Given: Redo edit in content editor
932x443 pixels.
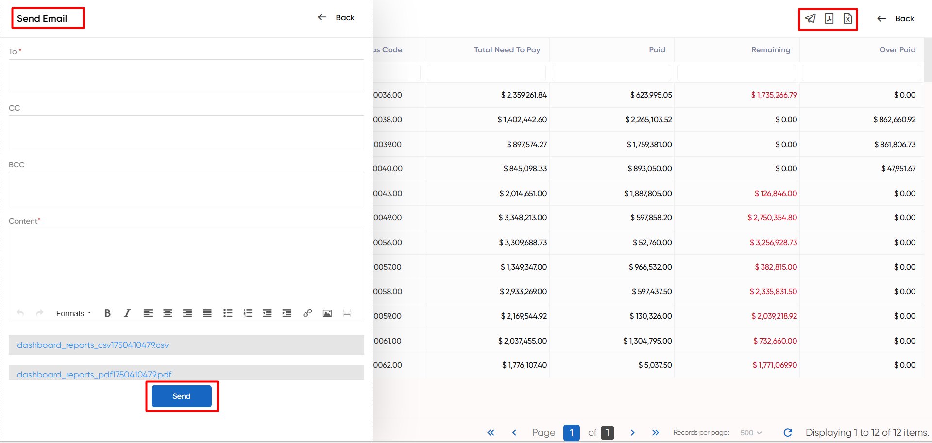Looking at the screenshot, I should (x=40, y=313).
